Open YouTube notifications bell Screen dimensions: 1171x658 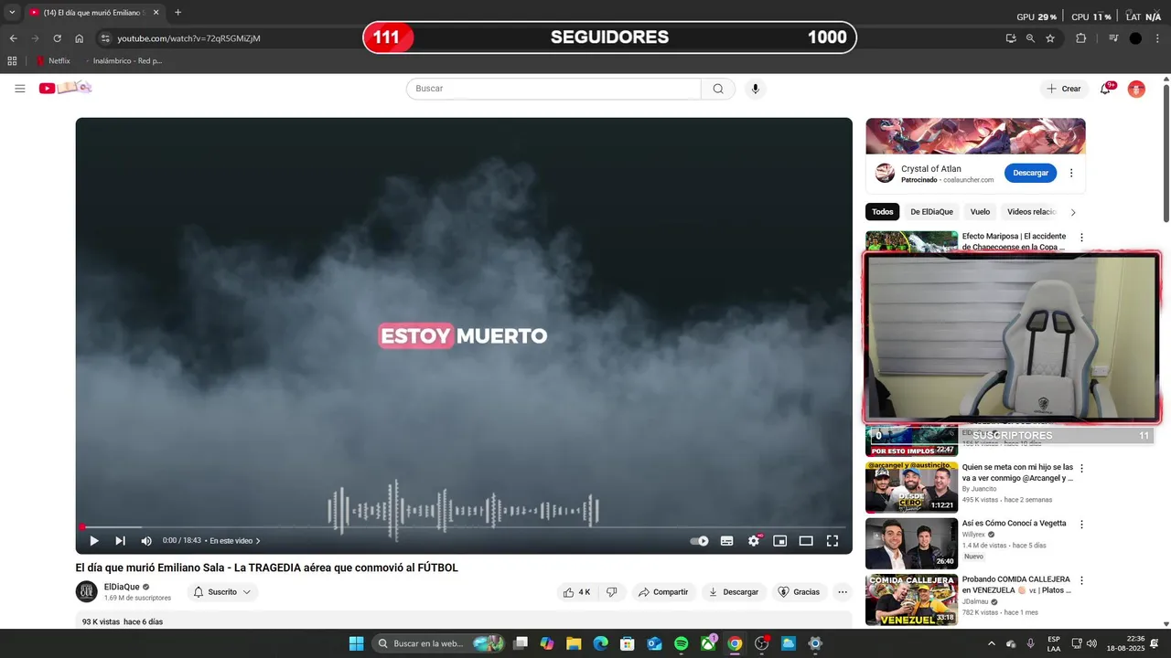click(1105, 89)
